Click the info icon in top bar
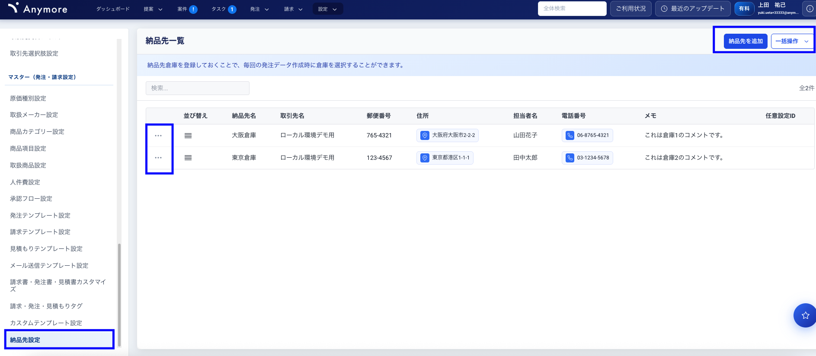The width and height of the screenshot is (816, 356). click(x=810, y=9)
